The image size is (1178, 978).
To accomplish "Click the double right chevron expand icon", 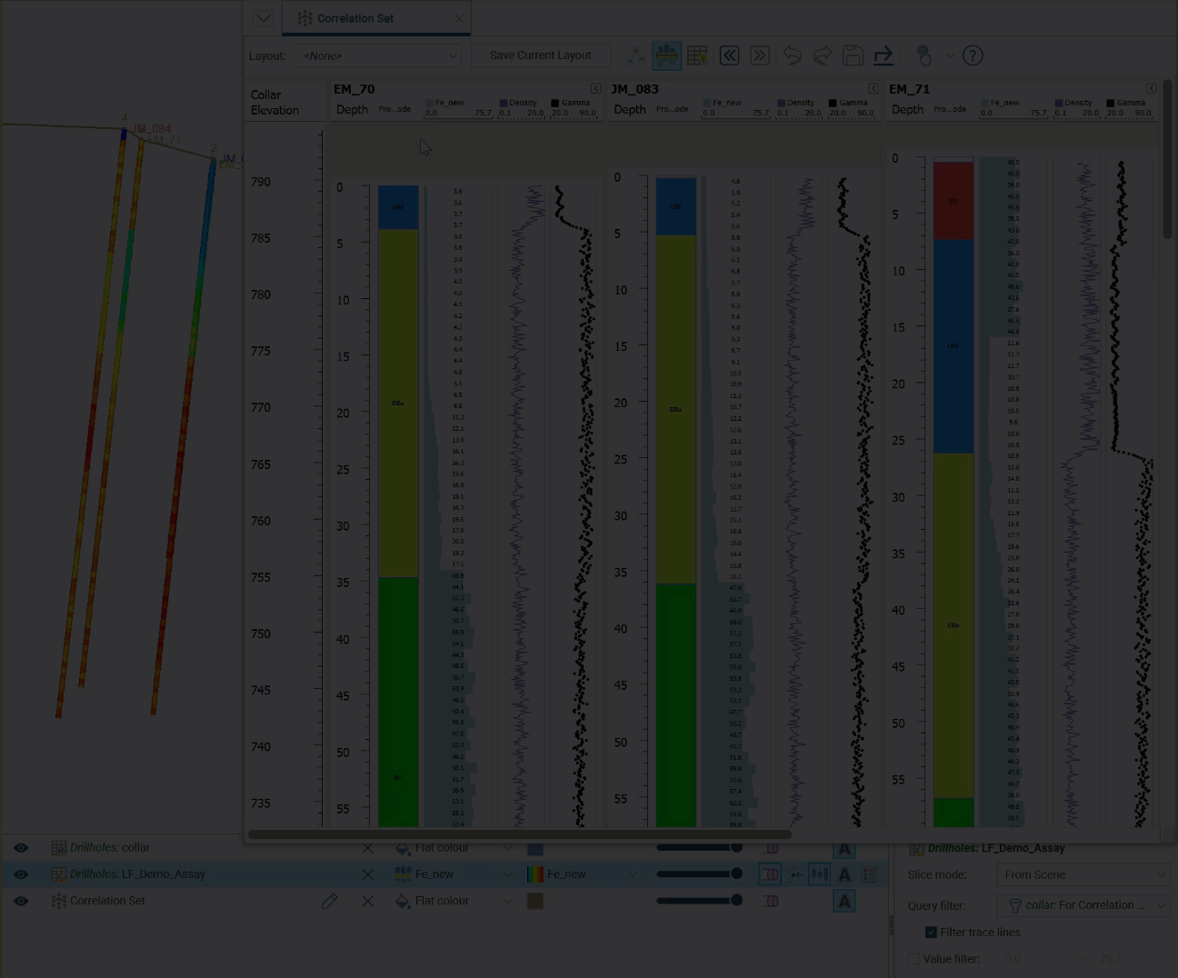I will [x=760, y=56].
